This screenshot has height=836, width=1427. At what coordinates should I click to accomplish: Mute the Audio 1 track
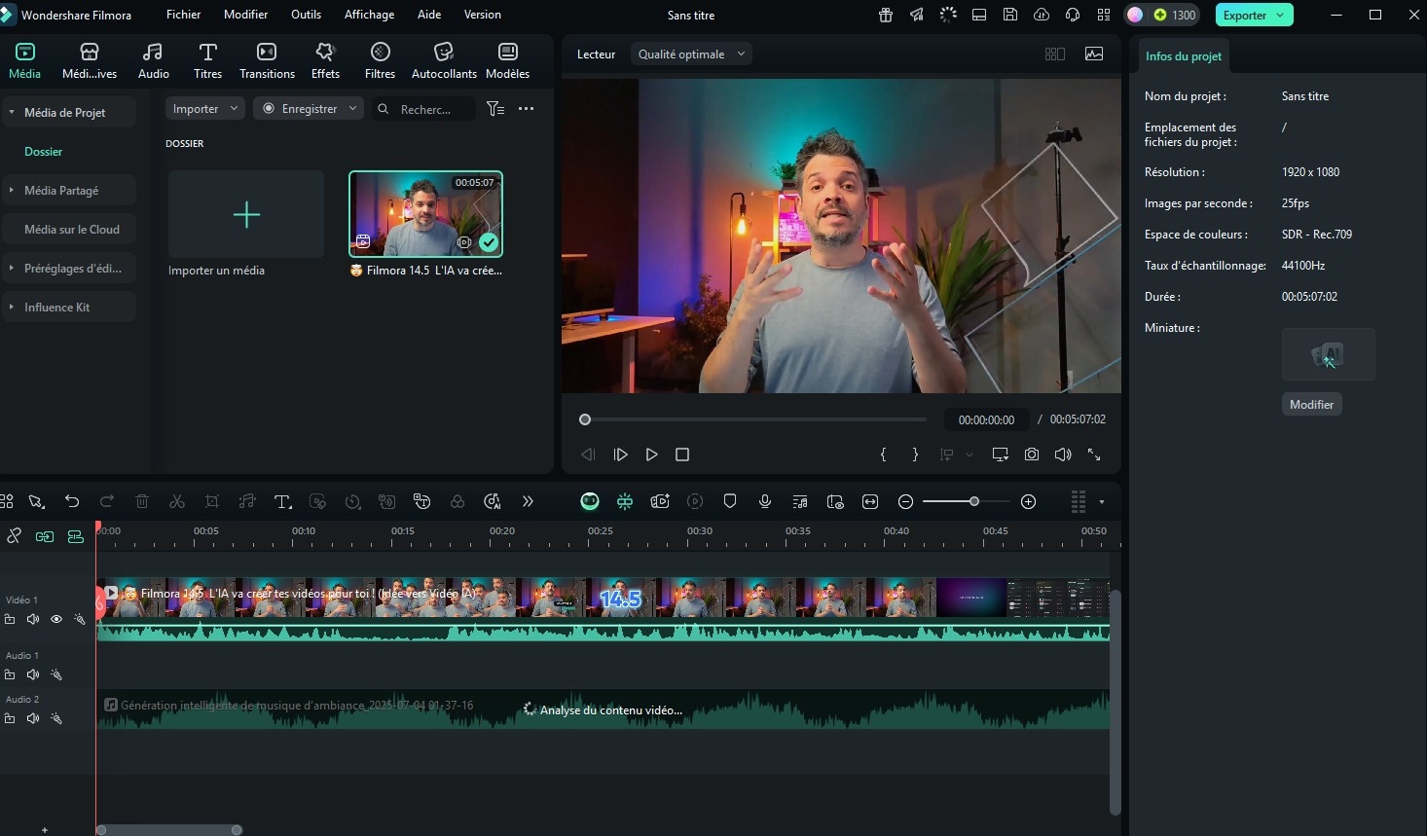33,674
